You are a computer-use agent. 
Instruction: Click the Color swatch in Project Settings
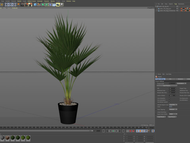point(171,107)
